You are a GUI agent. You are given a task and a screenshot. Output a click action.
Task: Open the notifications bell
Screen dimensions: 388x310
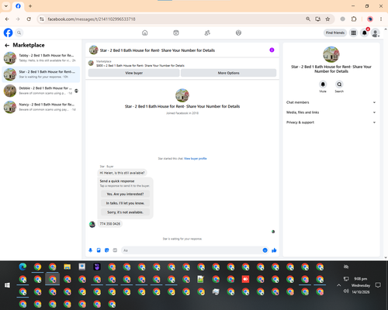tap(365, 33)
